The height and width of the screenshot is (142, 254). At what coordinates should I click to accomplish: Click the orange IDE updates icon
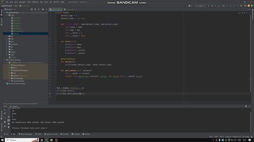click(249, 6)
